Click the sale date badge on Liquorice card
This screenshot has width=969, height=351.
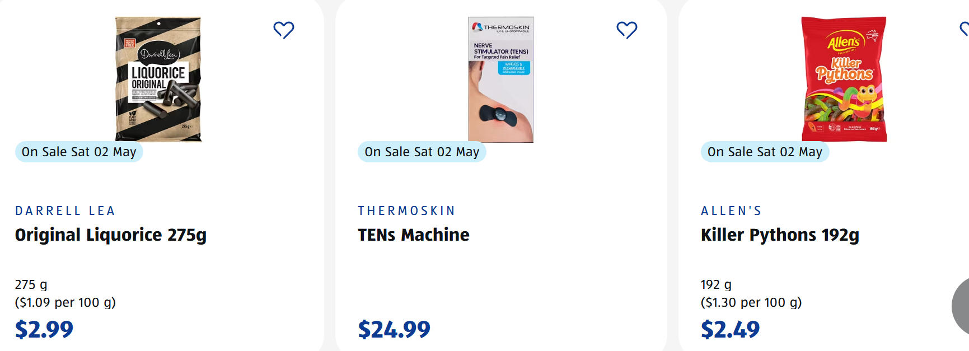(79, 152)
